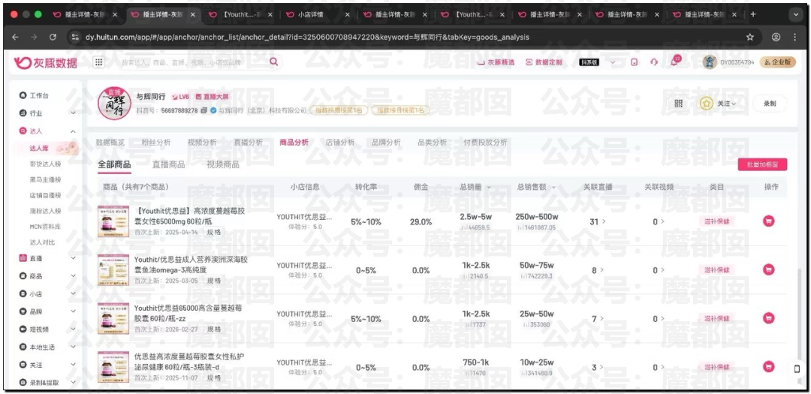Image resolution: width=811 pixels, height=394 pixels.
Task: Open the apps grid icon beside logo
Action: (98, 62)
